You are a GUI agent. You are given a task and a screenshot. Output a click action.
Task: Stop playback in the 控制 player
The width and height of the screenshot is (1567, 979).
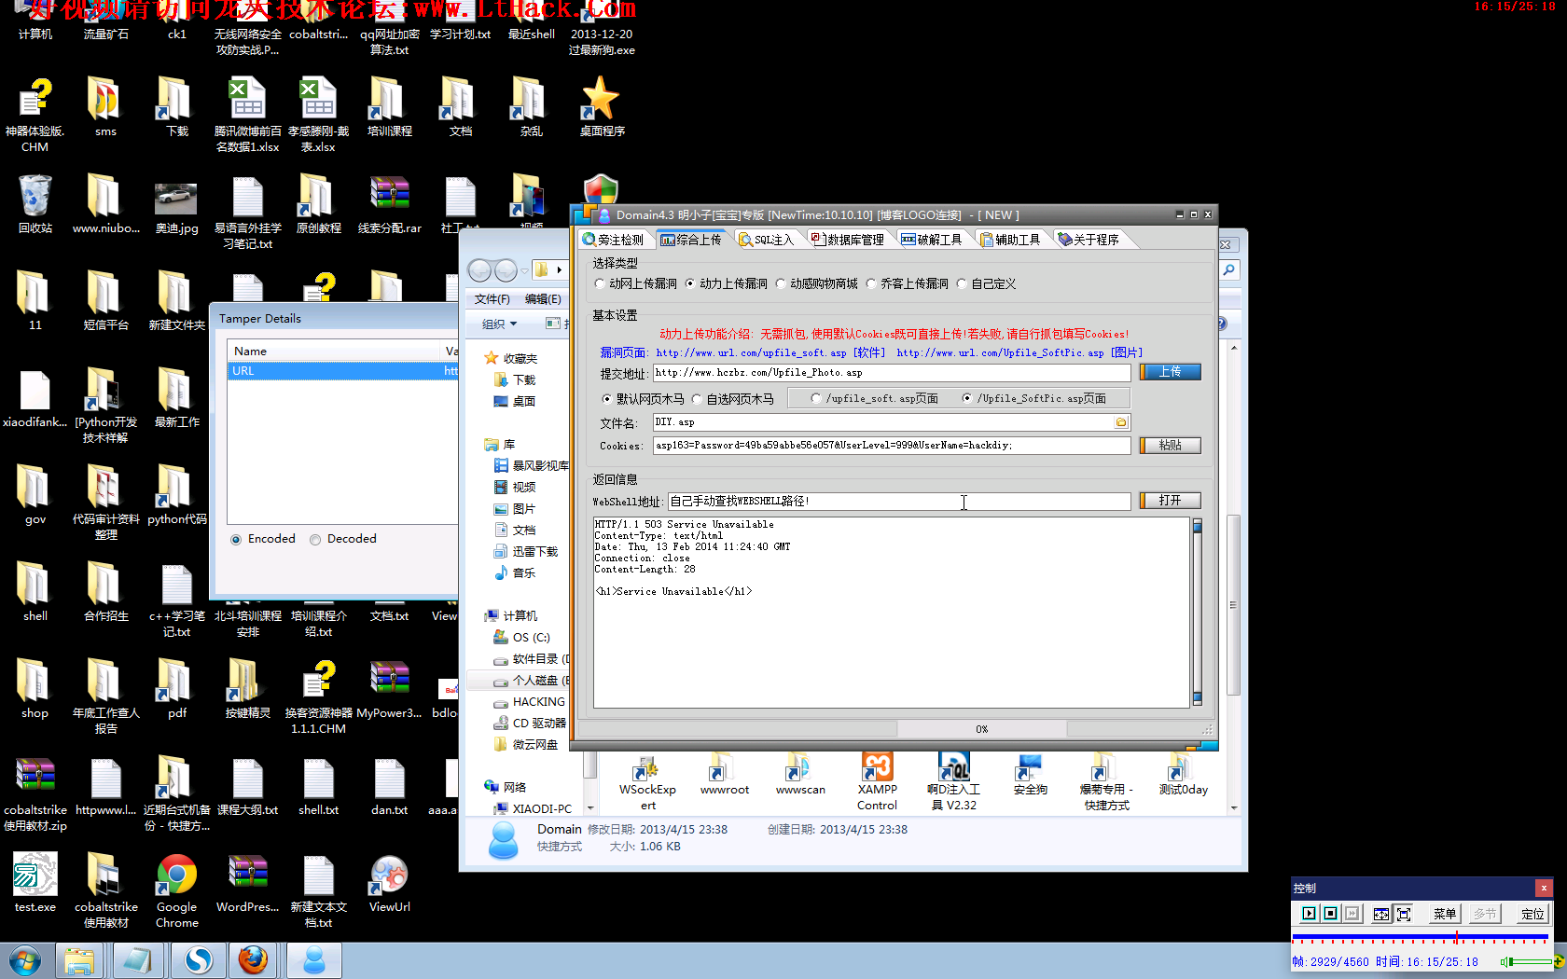(x=1331, y=914)
